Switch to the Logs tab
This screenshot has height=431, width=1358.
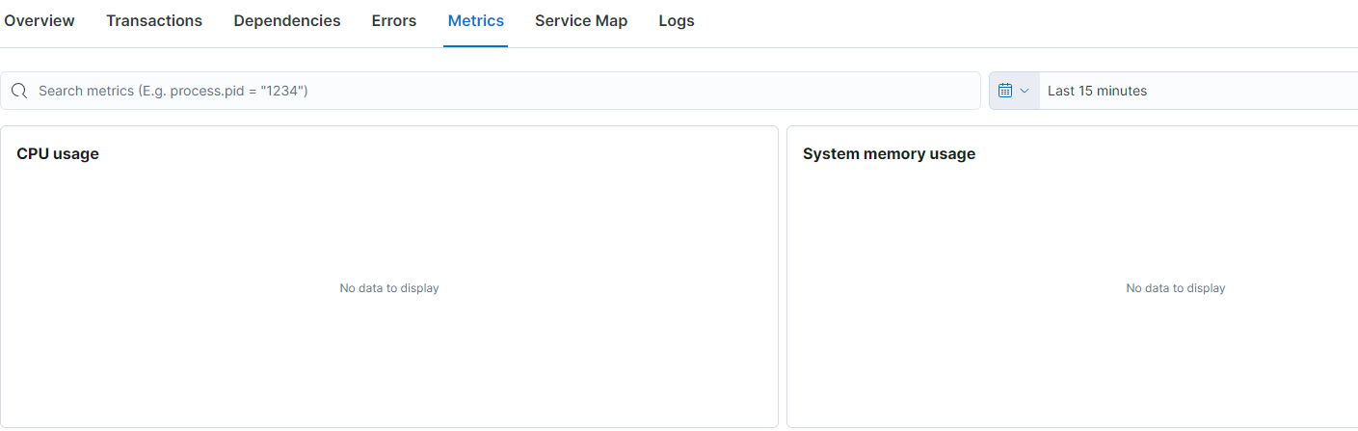point(677,20)
